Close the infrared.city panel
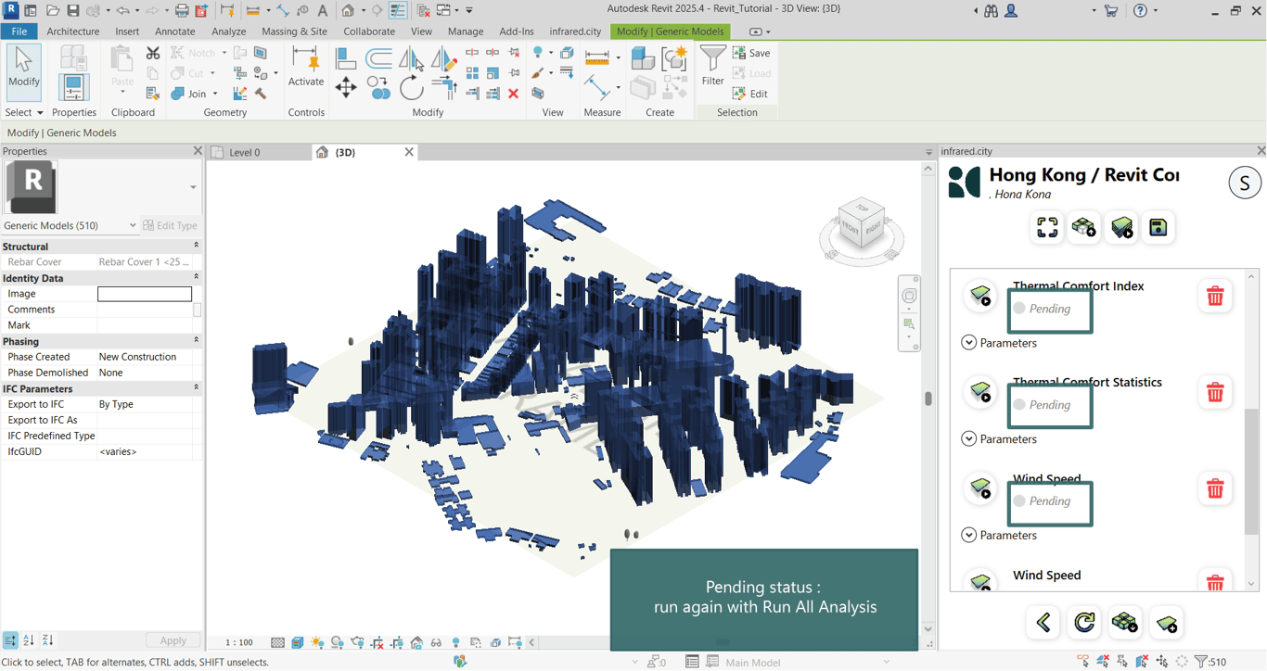The width and height of the screenshot is (1267, 671). click(1261, 151)
